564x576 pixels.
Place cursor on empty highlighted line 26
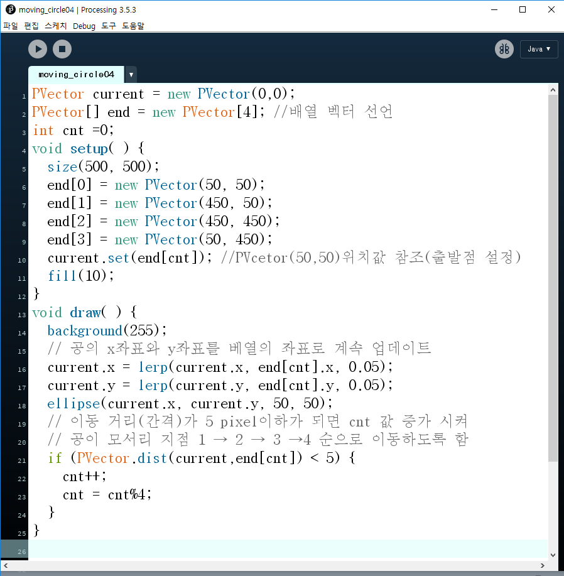288,549
